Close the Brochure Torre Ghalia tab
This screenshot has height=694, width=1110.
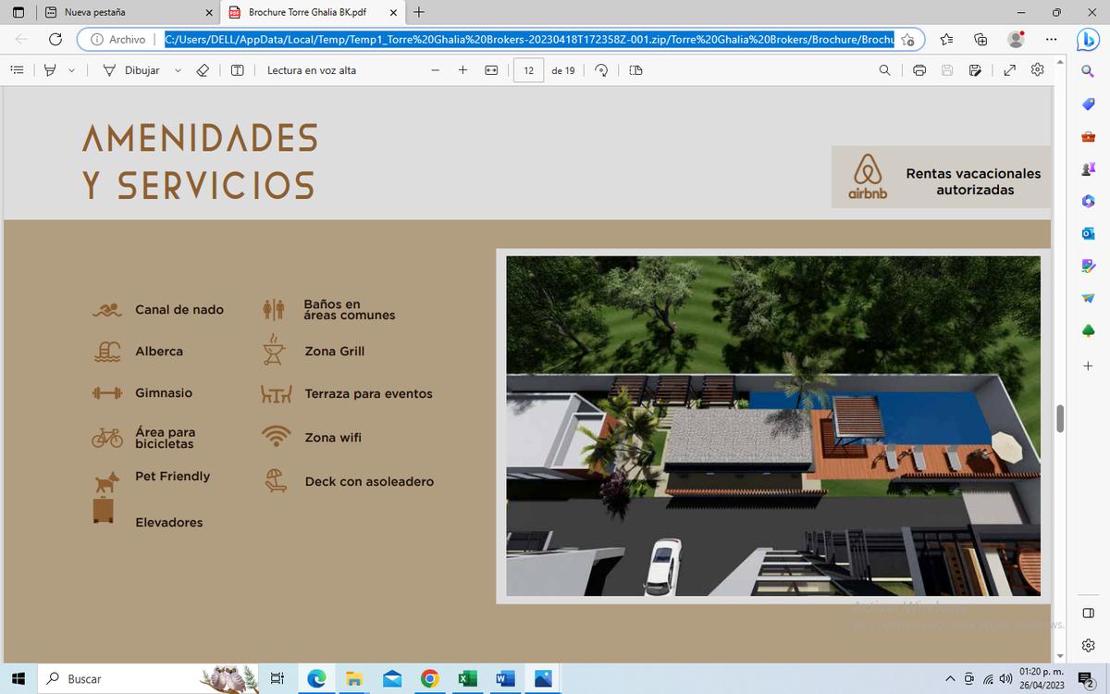click(393, 13)
